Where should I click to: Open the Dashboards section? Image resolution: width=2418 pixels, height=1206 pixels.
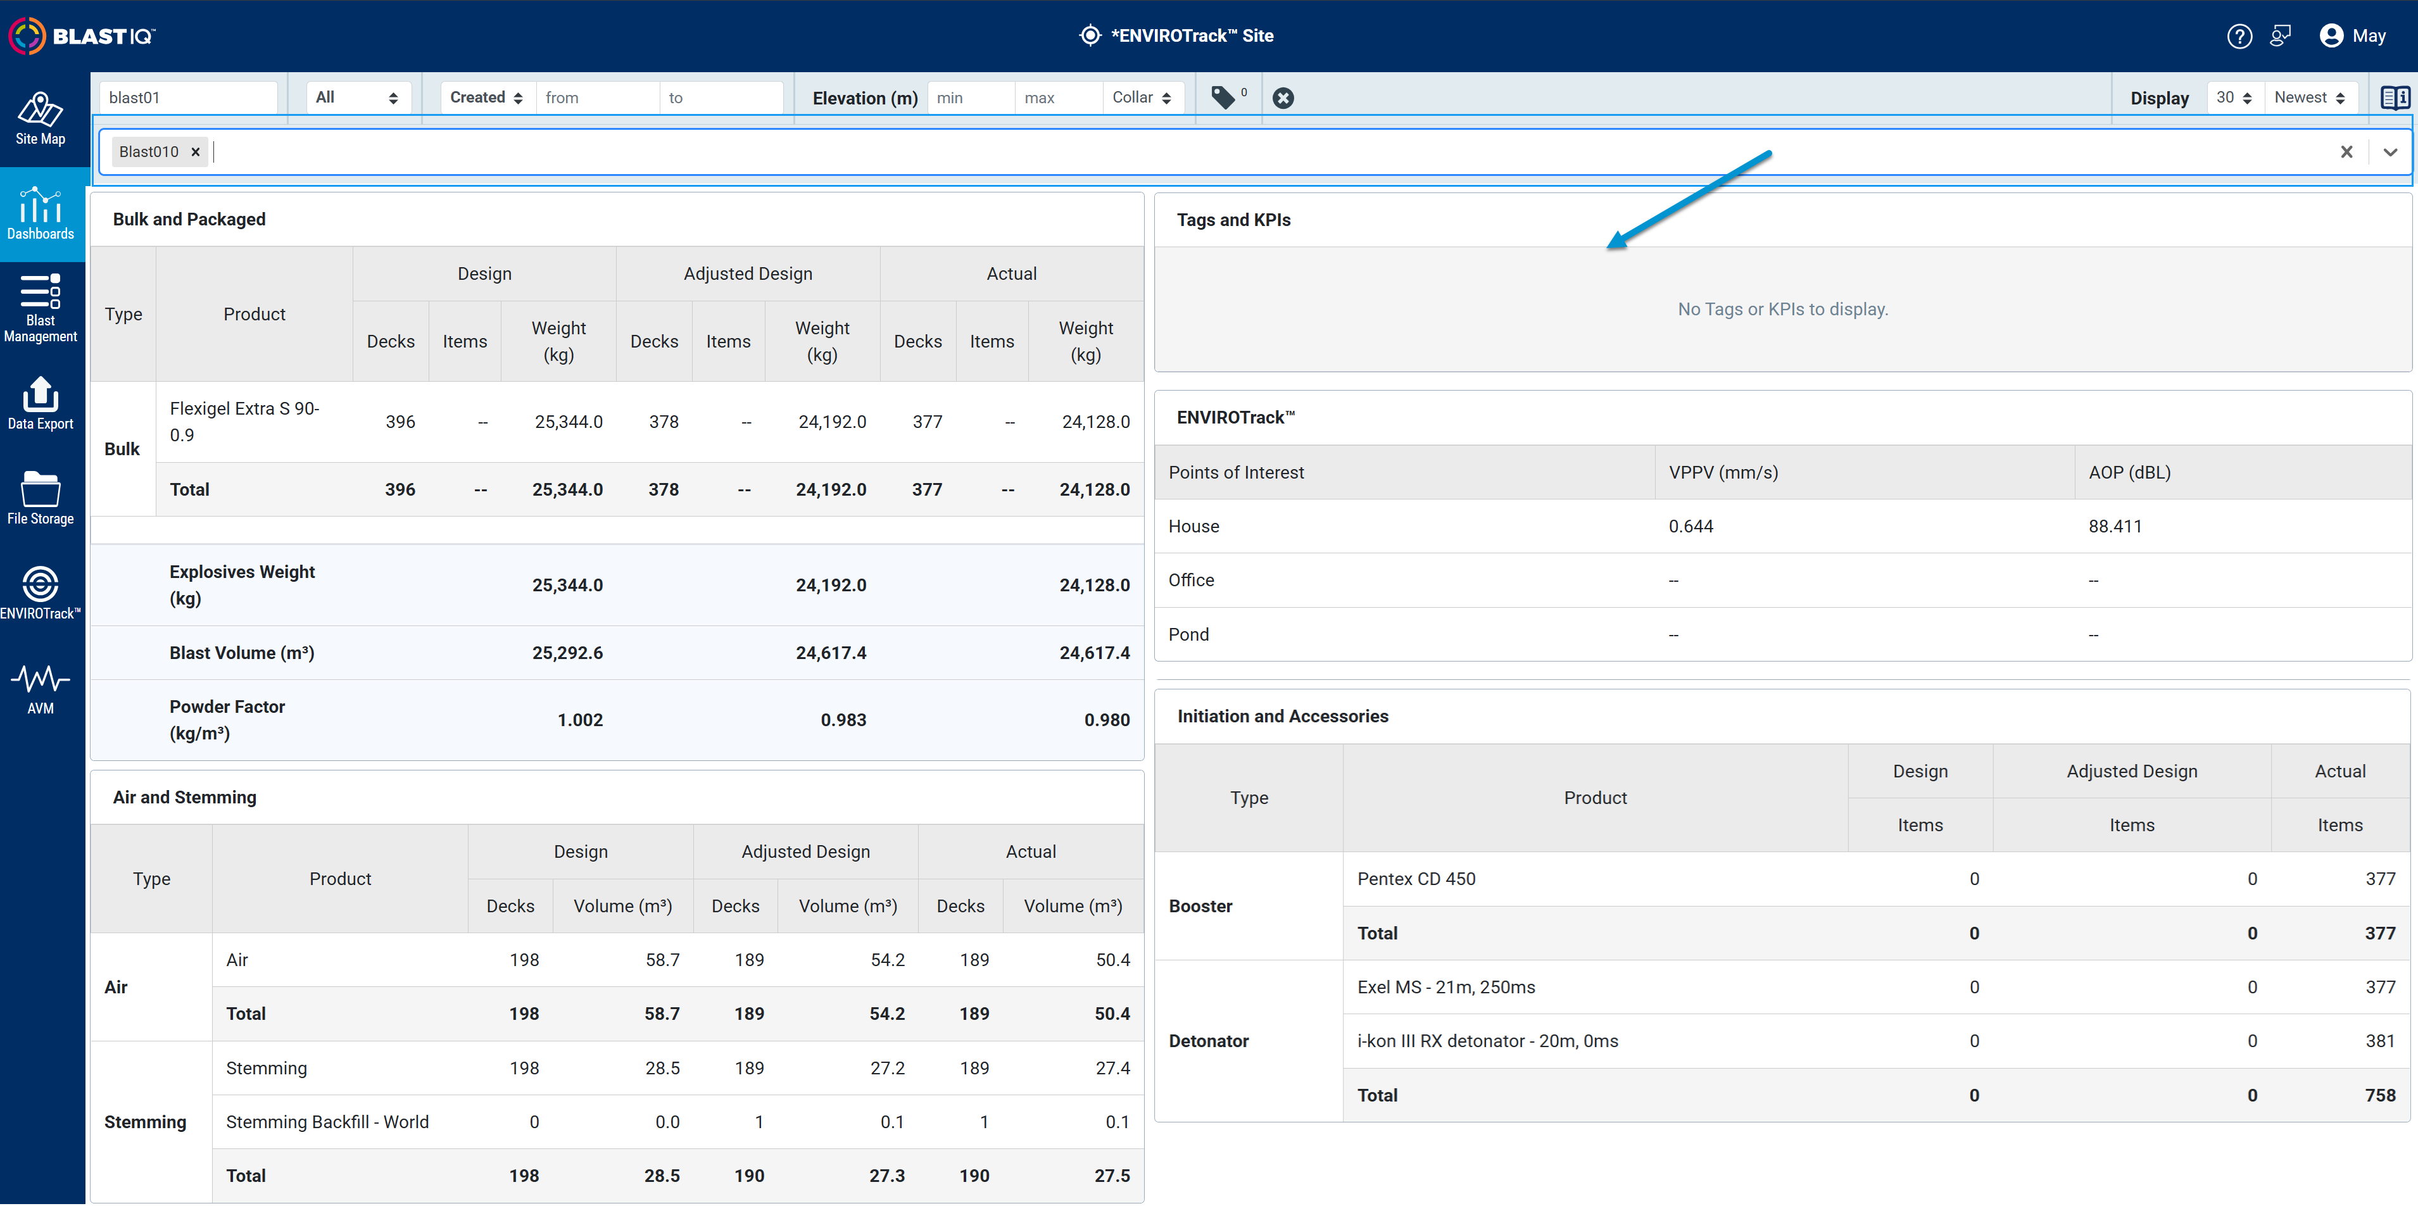pos(41,214)
